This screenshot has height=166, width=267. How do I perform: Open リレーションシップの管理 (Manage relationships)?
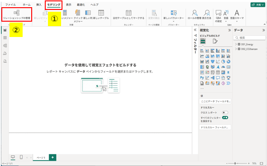point(16,14)
